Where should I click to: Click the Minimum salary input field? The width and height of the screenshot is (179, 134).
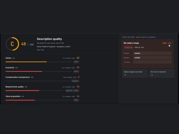(153, 53)
